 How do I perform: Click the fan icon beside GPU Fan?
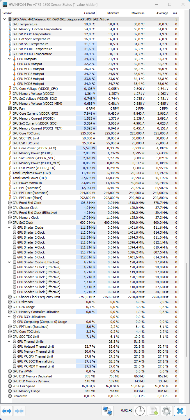[x=10, y=108]
